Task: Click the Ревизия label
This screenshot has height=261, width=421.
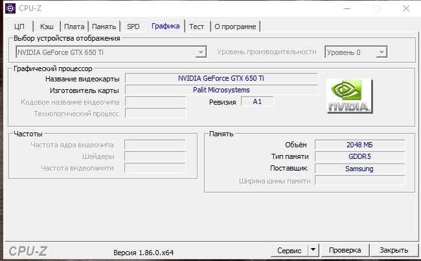Action: [223, 102]
